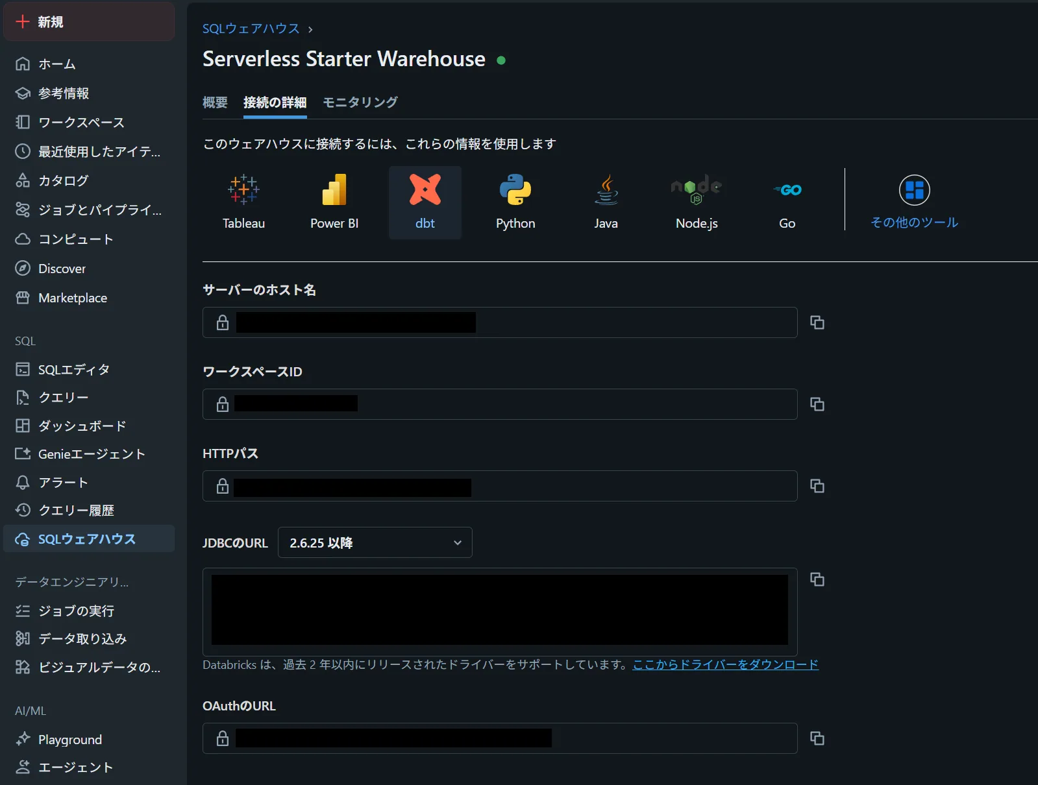Click ここからドライバーをダウンロード link
This screenshot has height=785, width=1038.
point(726,664)
